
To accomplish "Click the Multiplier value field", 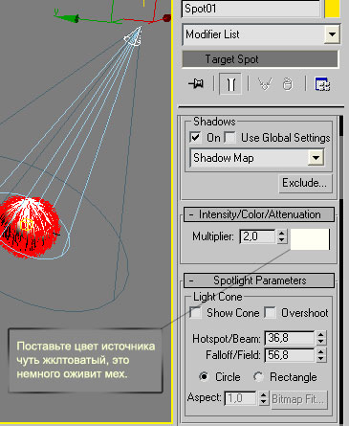I will coord(257,236).
